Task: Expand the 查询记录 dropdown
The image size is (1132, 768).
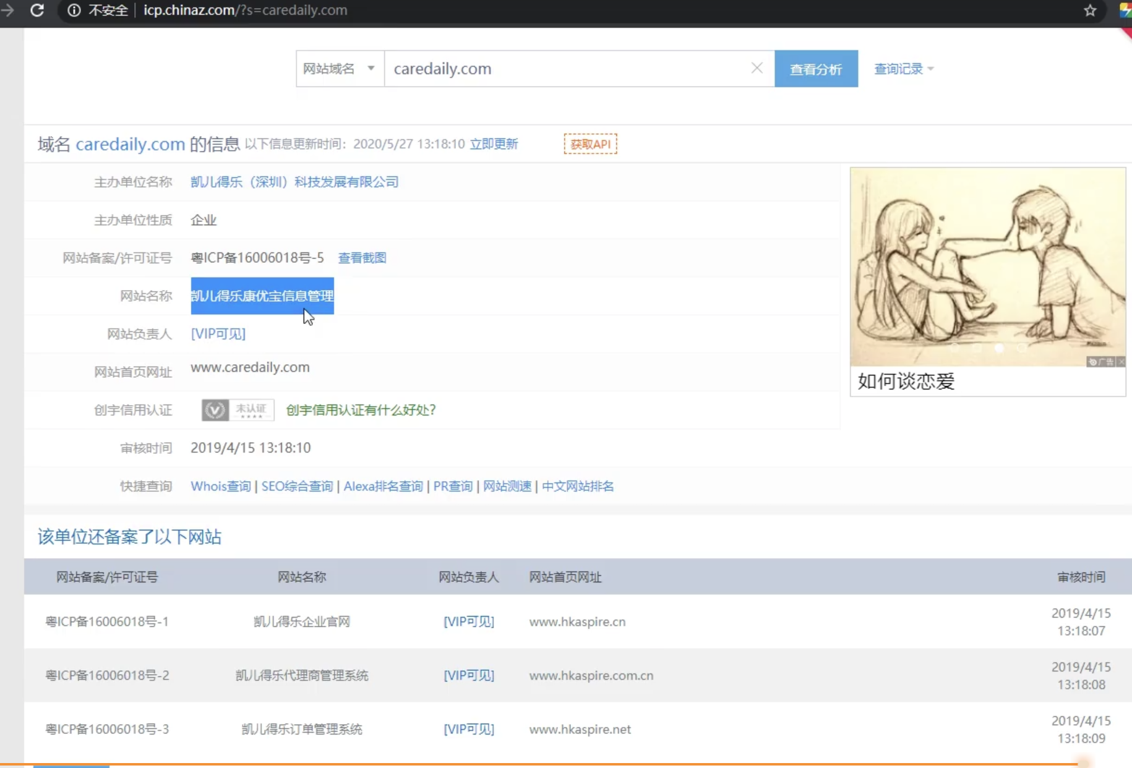Action: tap(904, 69)
